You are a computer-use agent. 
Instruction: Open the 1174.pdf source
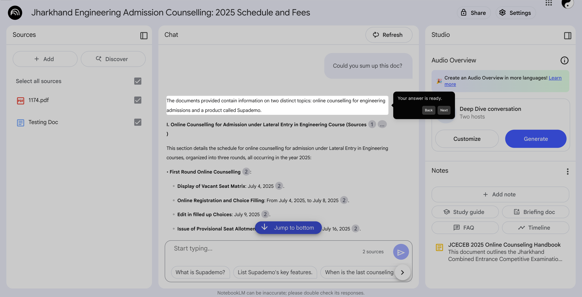click(x=39, y=100)
